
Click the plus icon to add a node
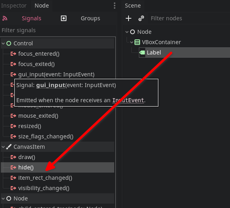(x=129, y=18)
